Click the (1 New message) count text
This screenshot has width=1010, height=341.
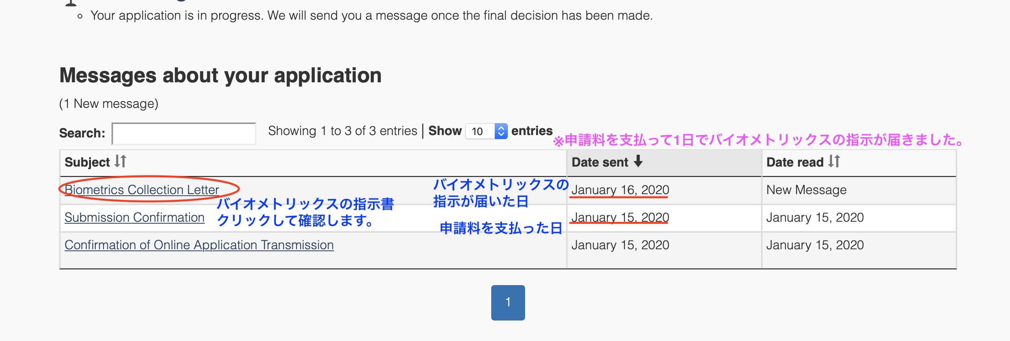tap(109, 104)
